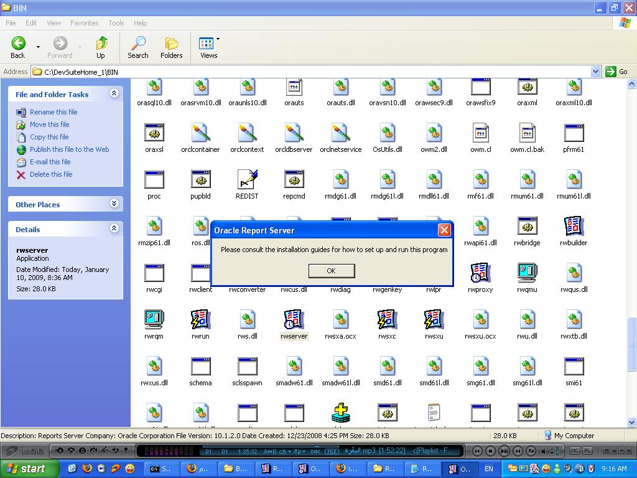Expand the Other Places panel

click(x=114, y=204)
